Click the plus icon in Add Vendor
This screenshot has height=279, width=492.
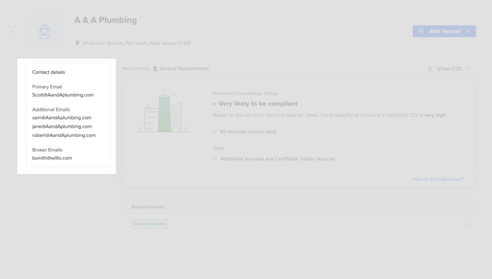pyautogui.click(x=421, y=31)
